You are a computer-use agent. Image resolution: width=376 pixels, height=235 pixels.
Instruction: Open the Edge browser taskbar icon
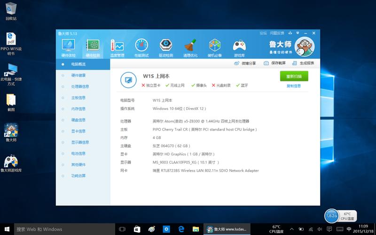(x=181, y=229)
